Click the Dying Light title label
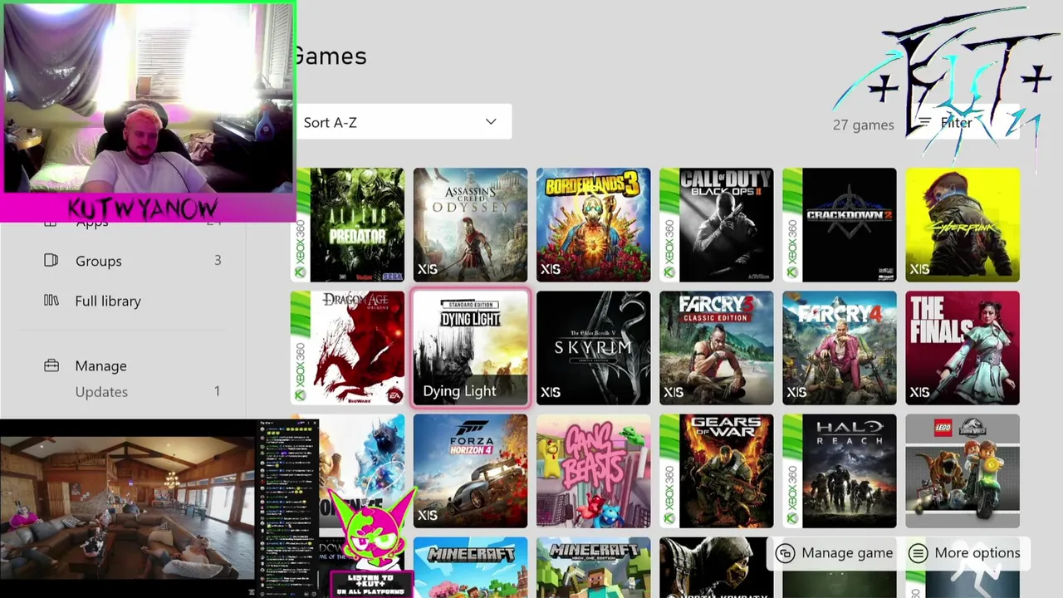1063x598 pixels. [x=459, y=391]
